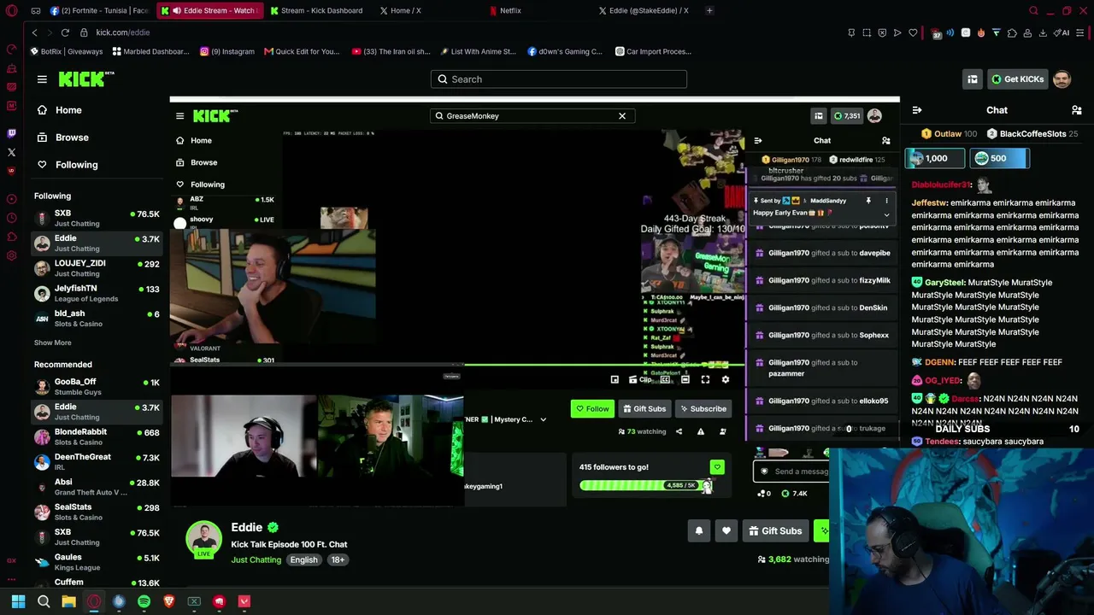
Task: Open Opera downloads
Action: (x=1043, y=32)
